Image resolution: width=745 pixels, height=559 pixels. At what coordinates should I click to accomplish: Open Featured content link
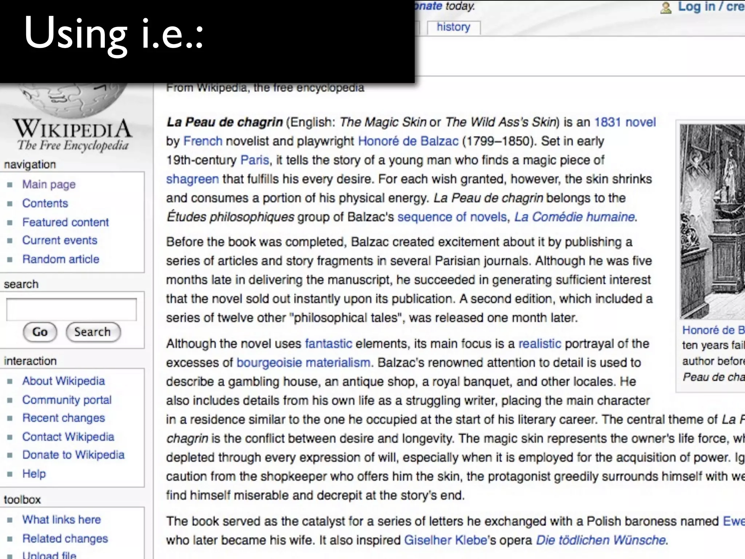(65, 222)
